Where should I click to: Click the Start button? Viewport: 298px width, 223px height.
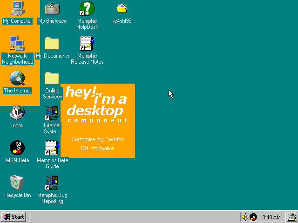coord(14,217)
